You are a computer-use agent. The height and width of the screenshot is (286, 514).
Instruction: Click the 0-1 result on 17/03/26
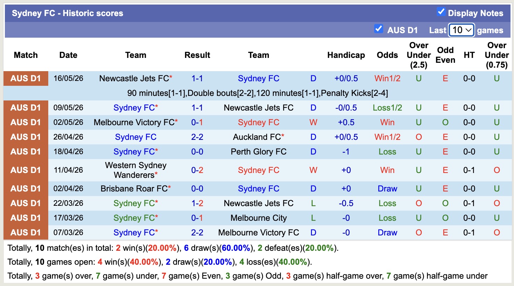197,218
